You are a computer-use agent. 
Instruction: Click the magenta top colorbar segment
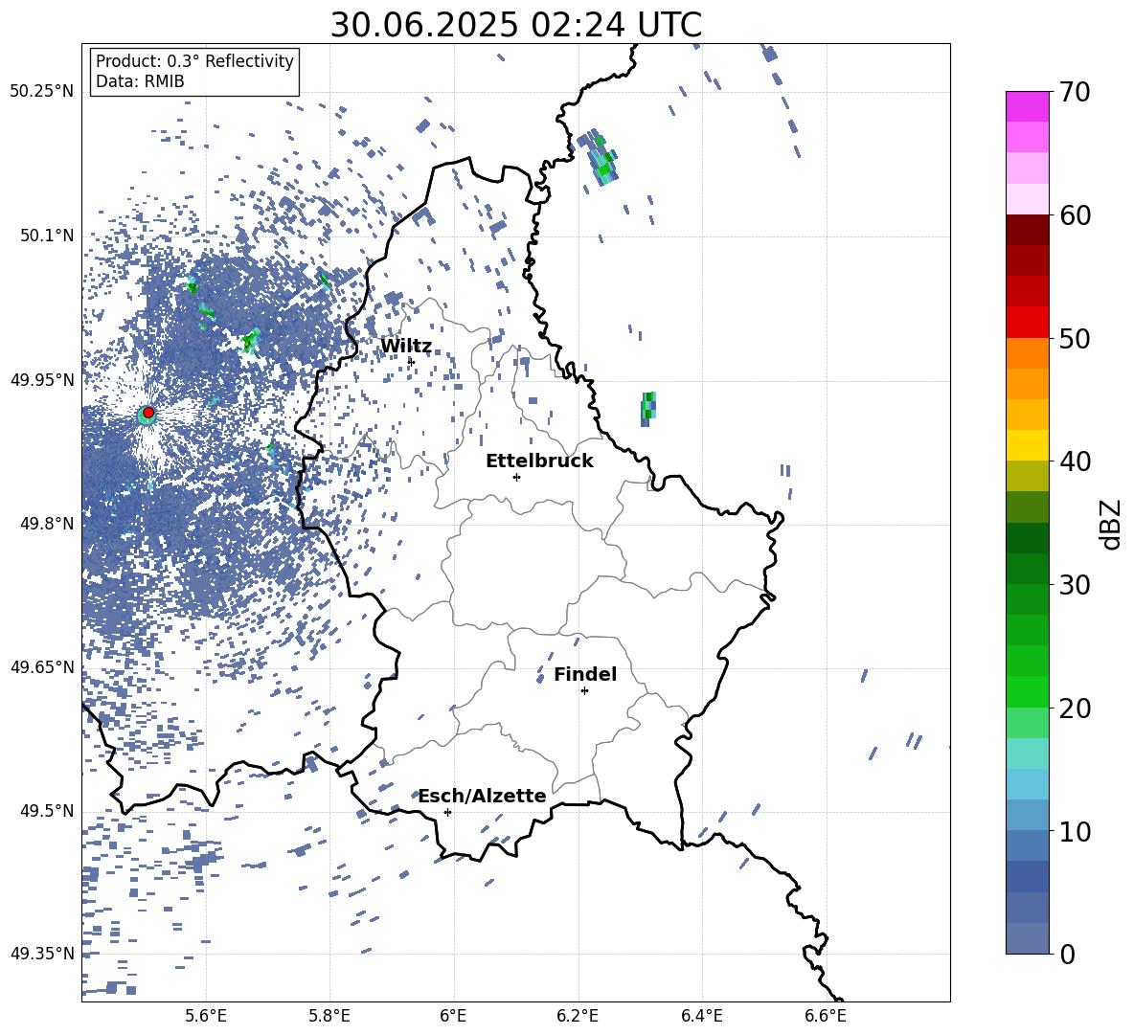[1028, 106]
